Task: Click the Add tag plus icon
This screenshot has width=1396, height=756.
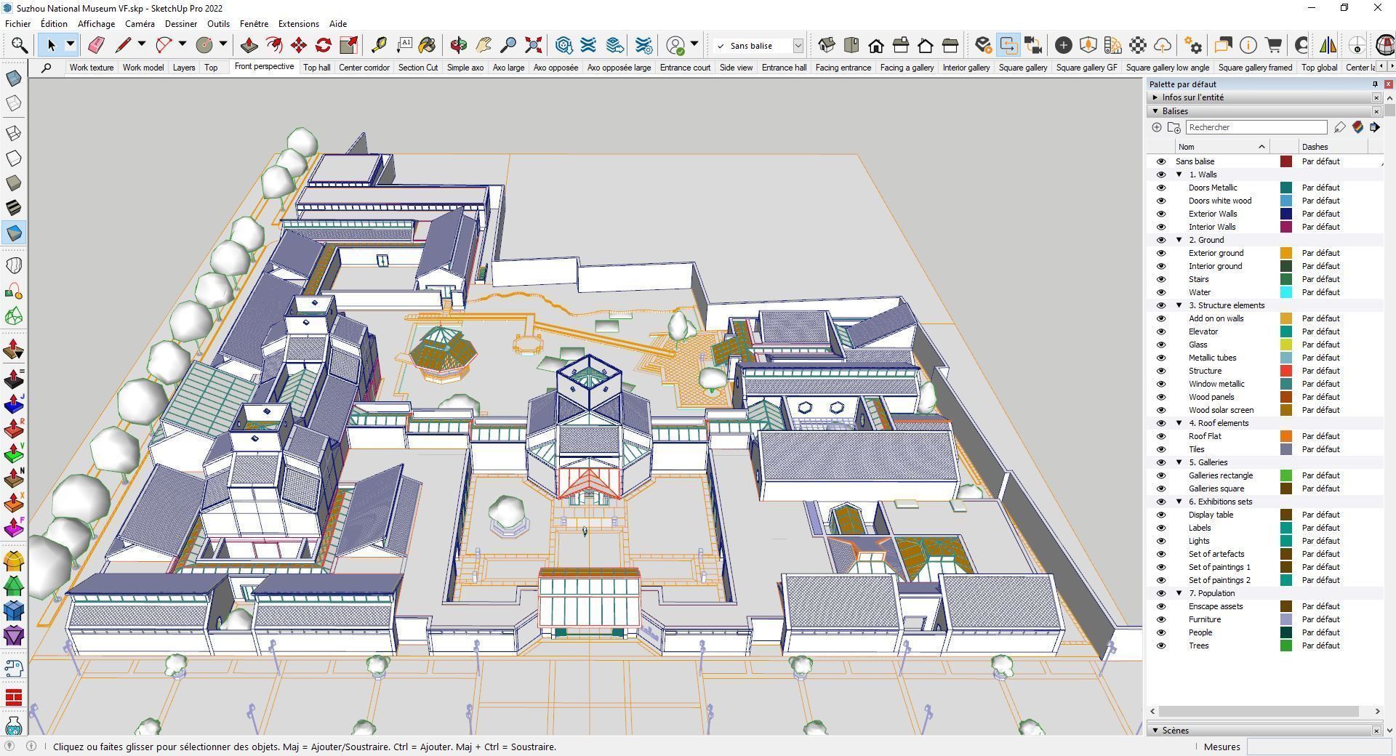Action: point(1156,127)
